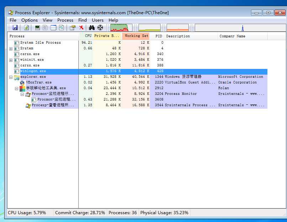This screenshot has height=222, width=287.
Task: Select csrss.exe with PID 340
Action: tap(137, 54)
